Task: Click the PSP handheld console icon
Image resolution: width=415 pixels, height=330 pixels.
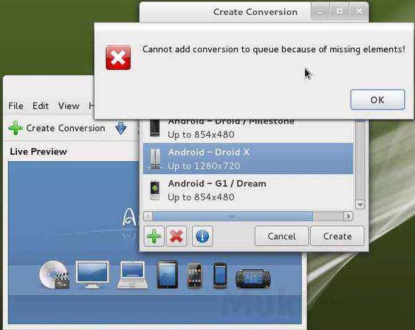Action: pos(253,279)
